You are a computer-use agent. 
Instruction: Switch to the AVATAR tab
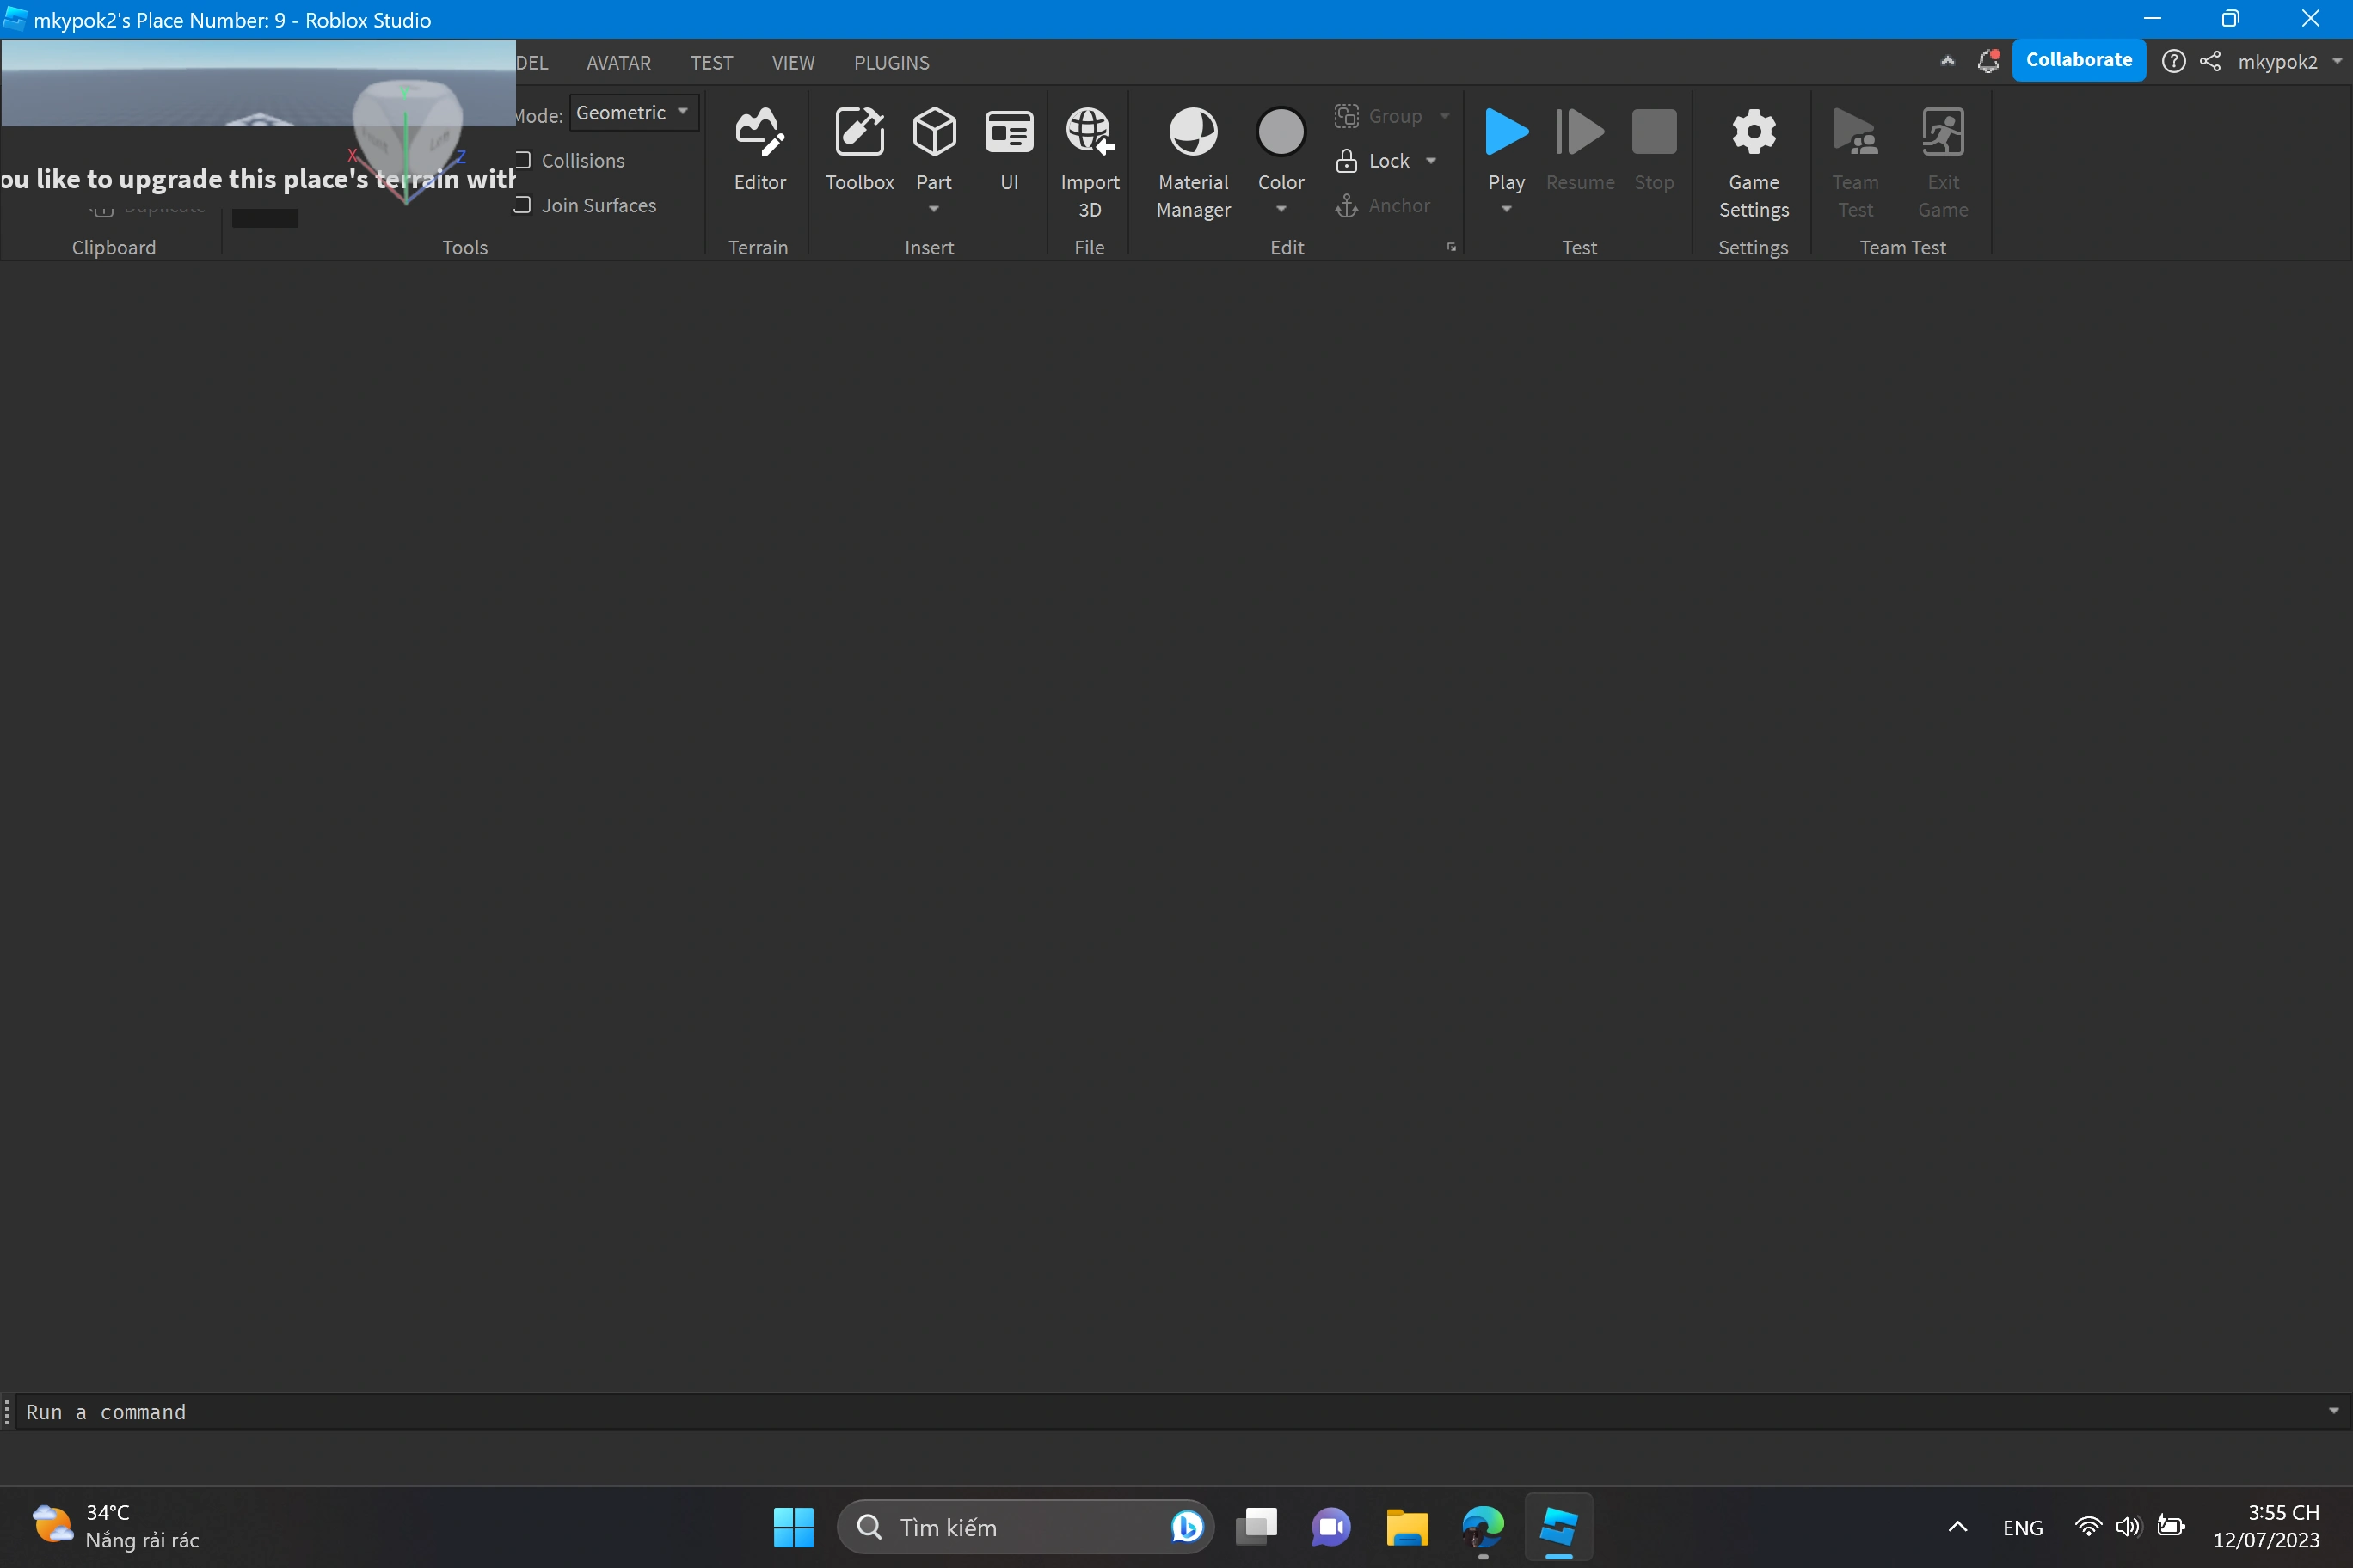click(x=617, y=63)
